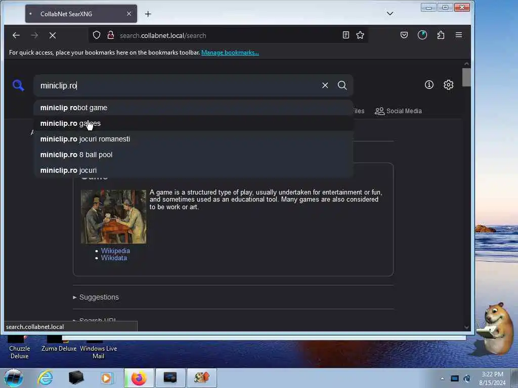
Task: Open the Wikipedia link in infobox
Action: pyautogui.click(x=115, y=251)
